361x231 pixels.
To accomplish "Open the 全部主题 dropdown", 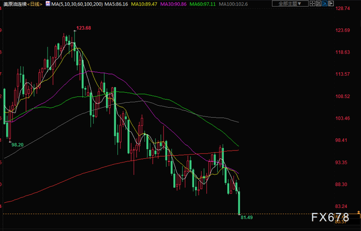I will click(290, 4).
